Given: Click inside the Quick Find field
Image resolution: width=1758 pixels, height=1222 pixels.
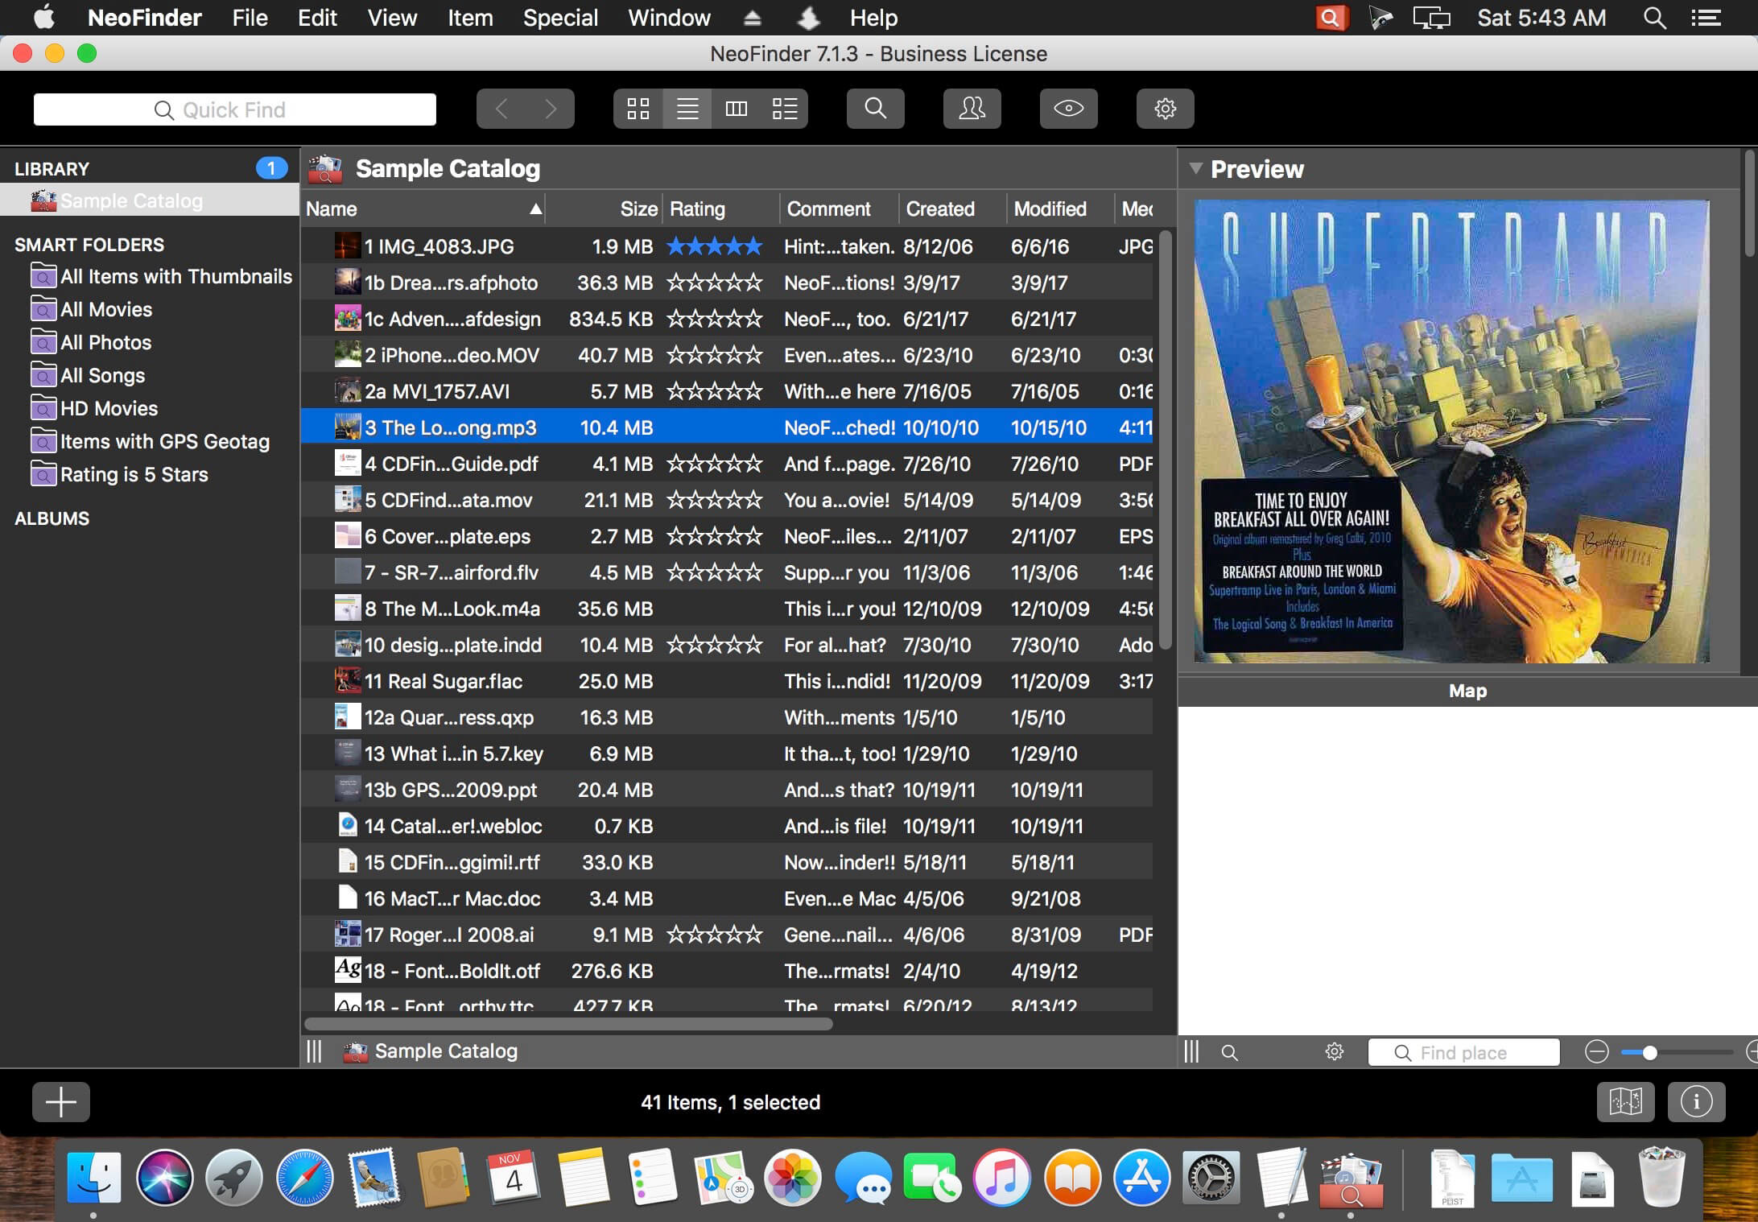Looking at the screenshot, I should [233, 109].
